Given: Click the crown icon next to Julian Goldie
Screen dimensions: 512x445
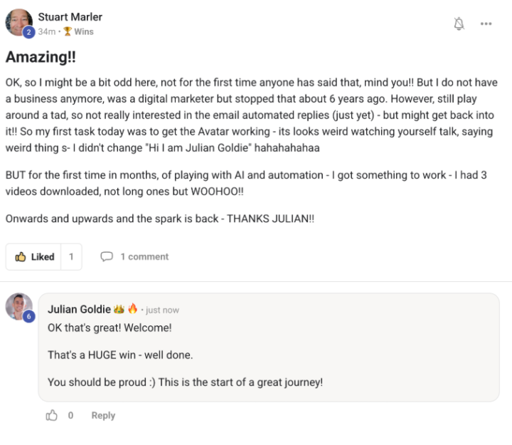Looking at the screenshot, I should coord(119,309).
